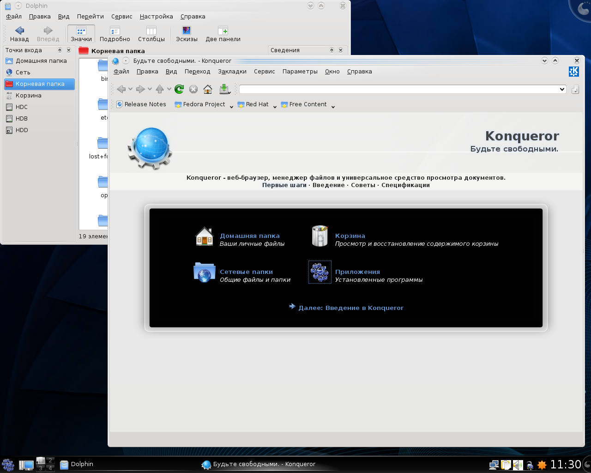Click the Введение link on start page
This screenshot has height=473, width=591.
click(329, 185)
